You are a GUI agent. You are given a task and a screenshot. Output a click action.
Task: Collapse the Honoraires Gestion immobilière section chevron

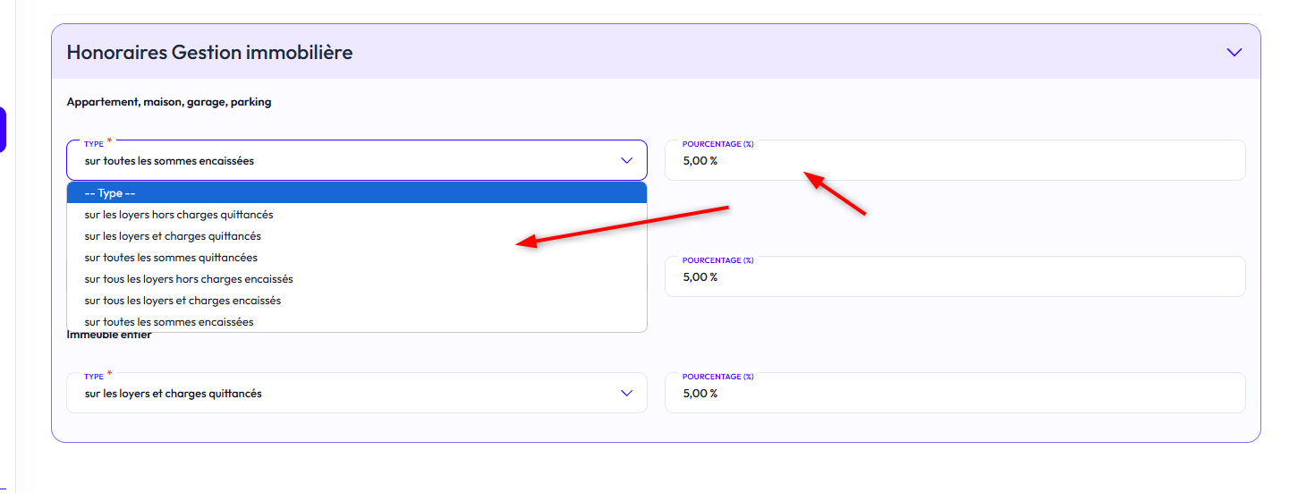coord(1234,53)
